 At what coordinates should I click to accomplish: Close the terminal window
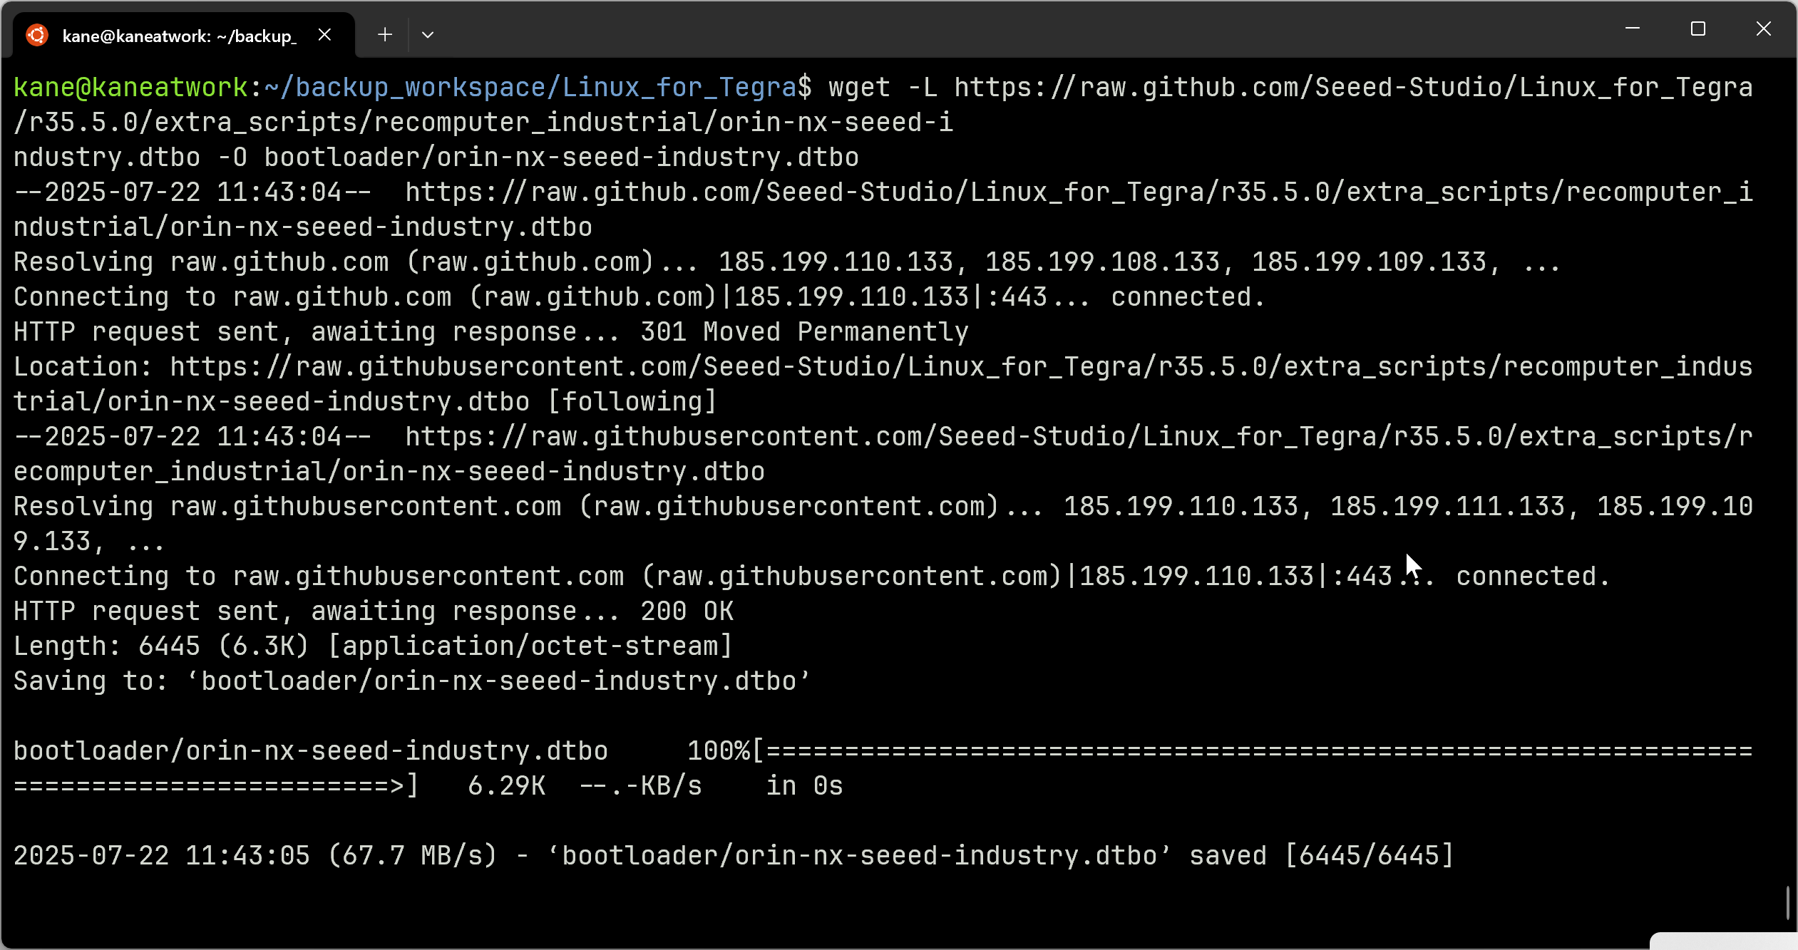tap(1764, 29)
